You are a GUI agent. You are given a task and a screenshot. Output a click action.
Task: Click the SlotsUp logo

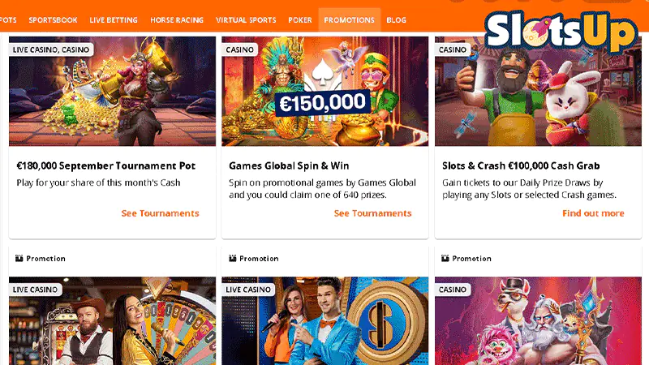click(561, 31)
